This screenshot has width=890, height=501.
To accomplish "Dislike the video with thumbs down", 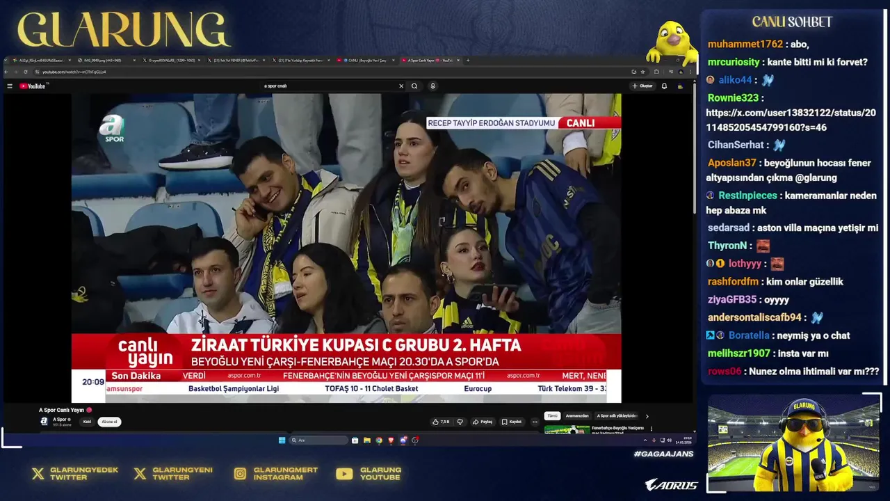I will point(460,422).
